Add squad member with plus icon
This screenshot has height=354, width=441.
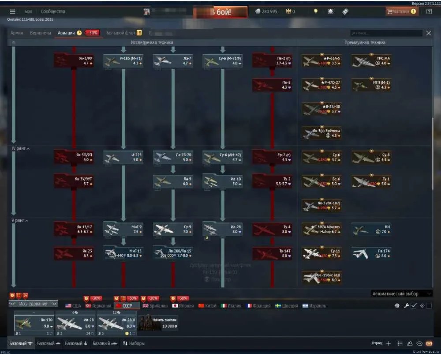(x=389, y=343)
